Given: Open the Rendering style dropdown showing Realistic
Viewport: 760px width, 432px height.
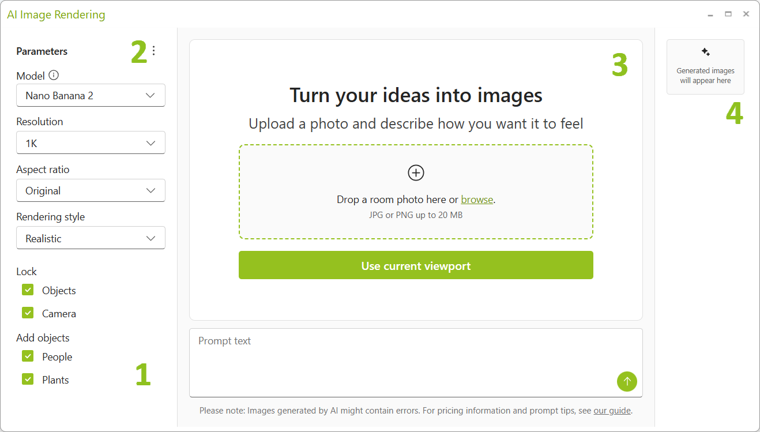Looking at the screenshot, I should click(91, 238).
